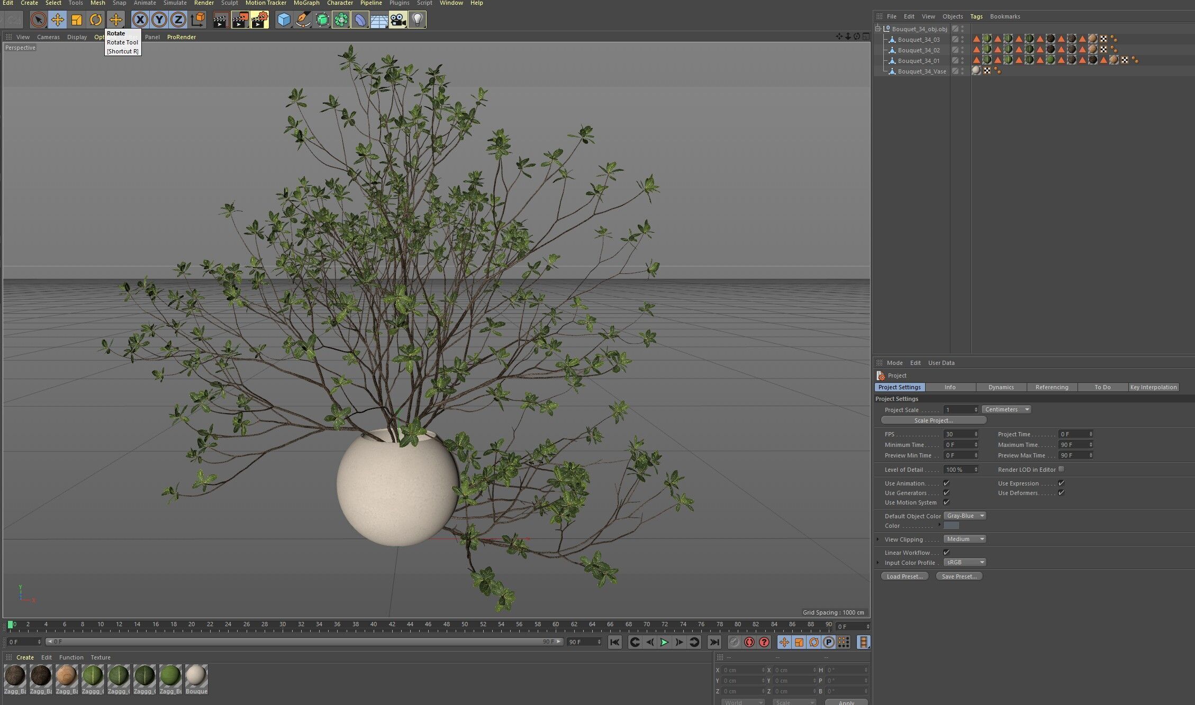Image resolution: width=1195 pixels, height=705 pixels.
Task: Click the default object Color swatch
Action: tap(951, 525)
